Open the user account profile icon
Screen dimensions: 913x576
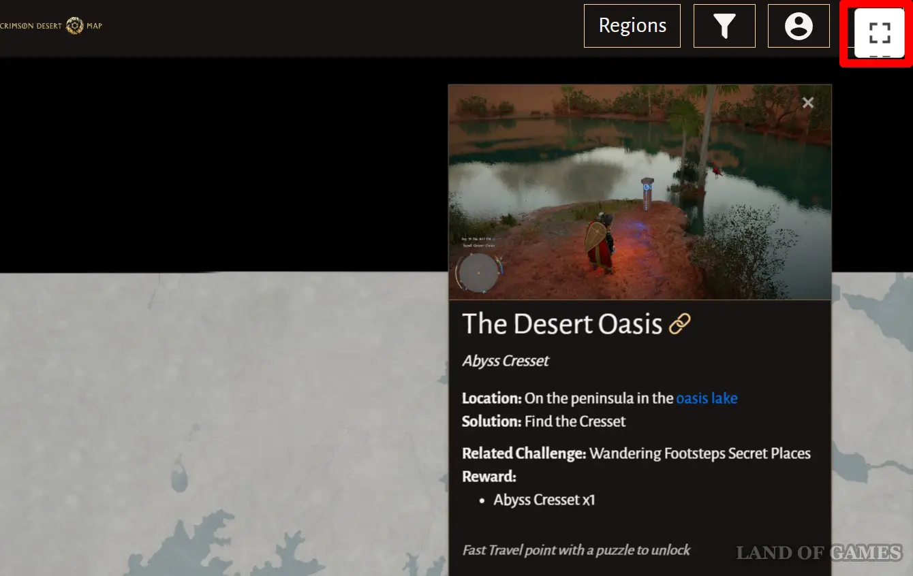[799, 26]
